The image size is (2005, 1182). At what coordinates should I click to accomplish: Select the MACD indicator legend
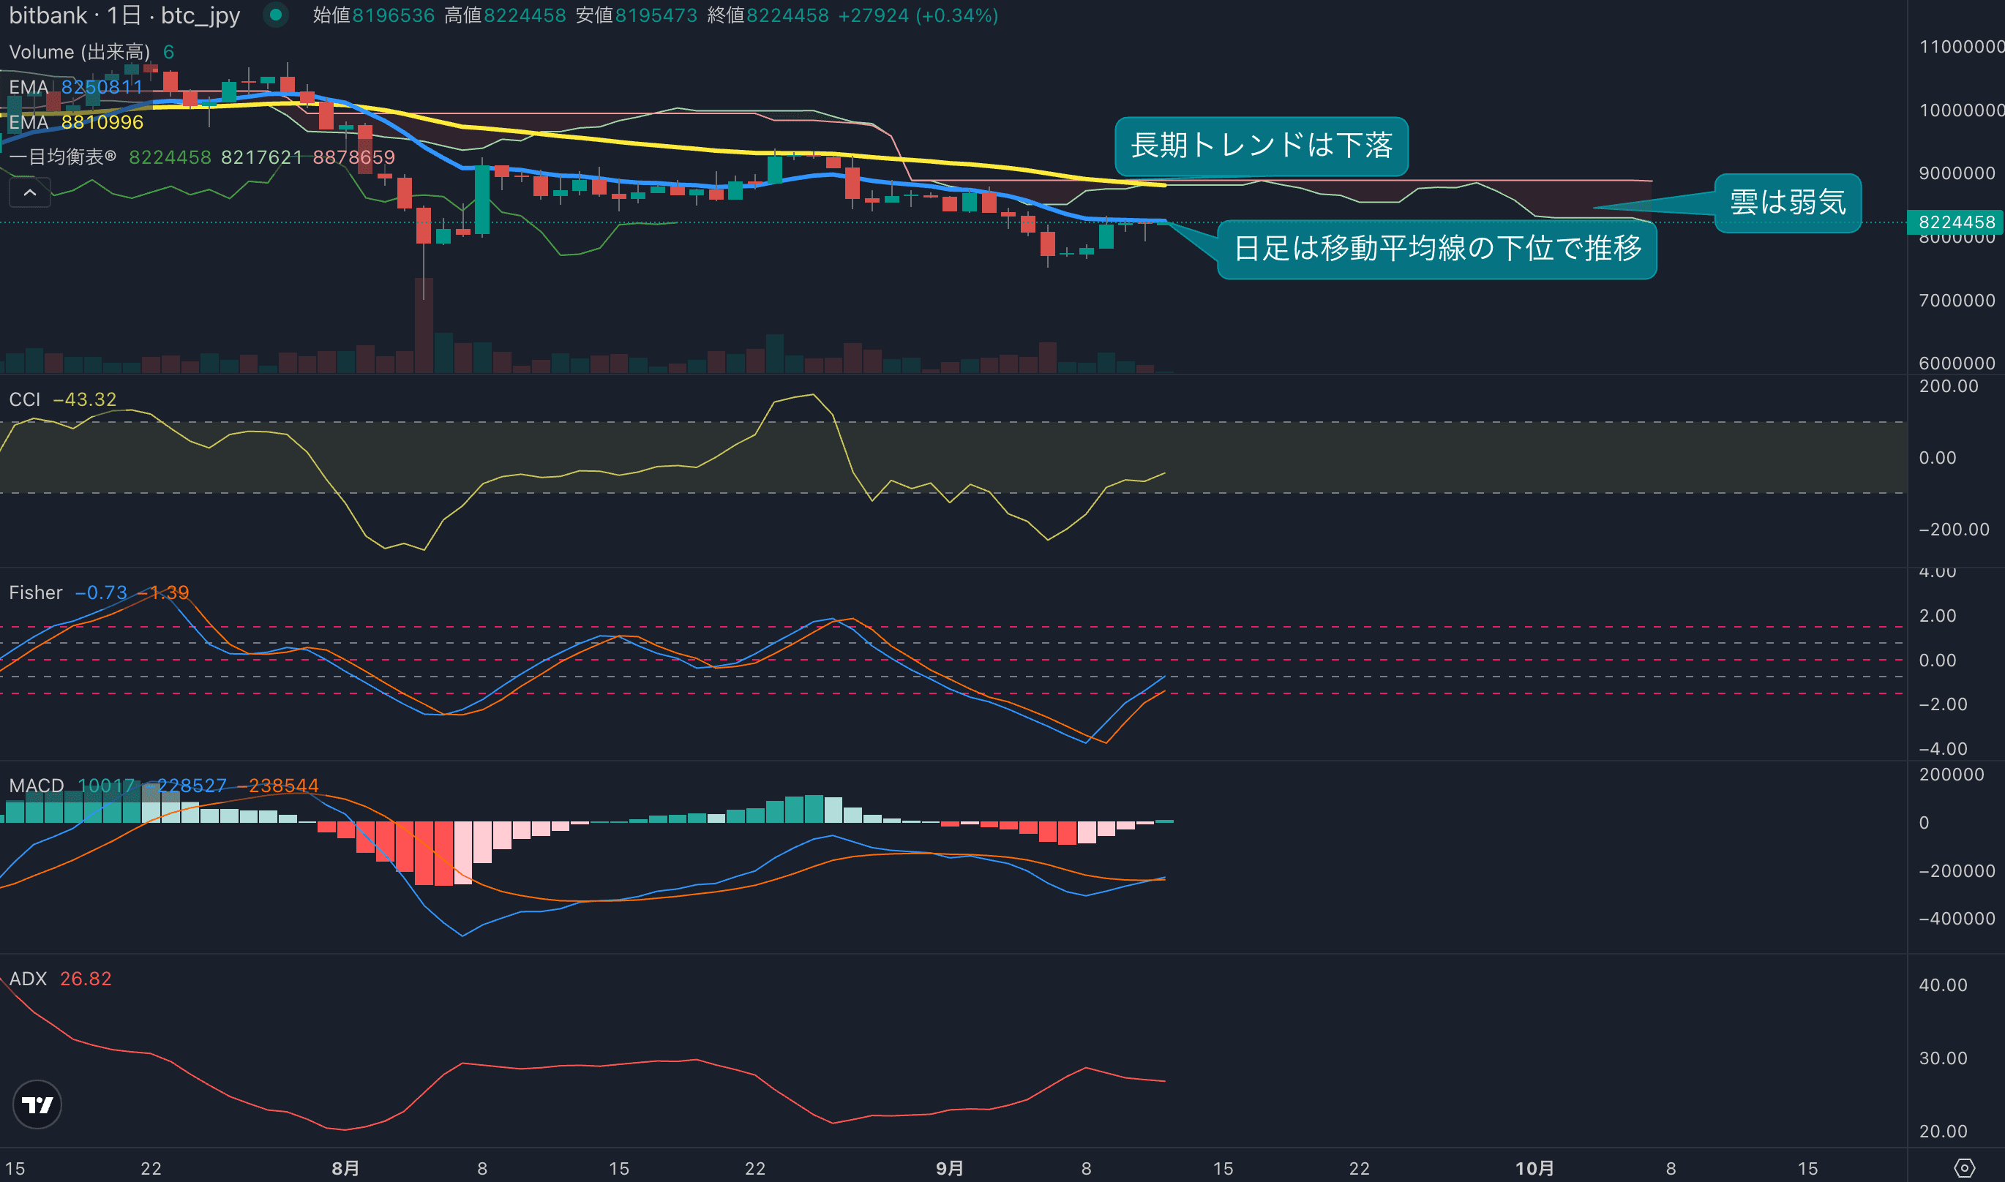tap(36, 786)
